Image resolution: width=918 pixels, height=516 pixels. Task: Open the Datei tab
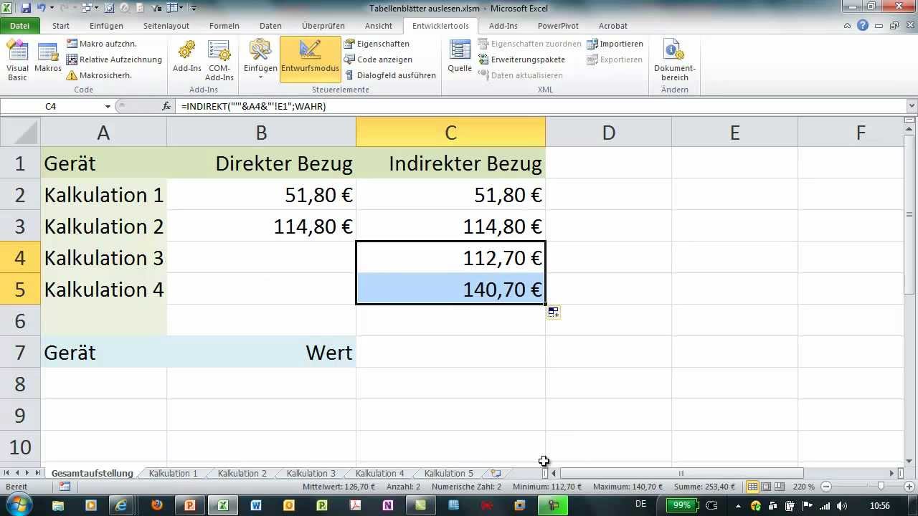point(20,26)
